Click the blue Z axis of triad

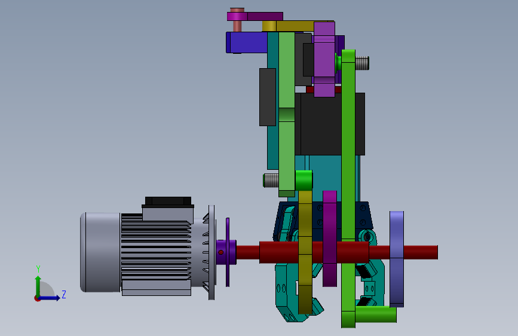coord(50,298)
